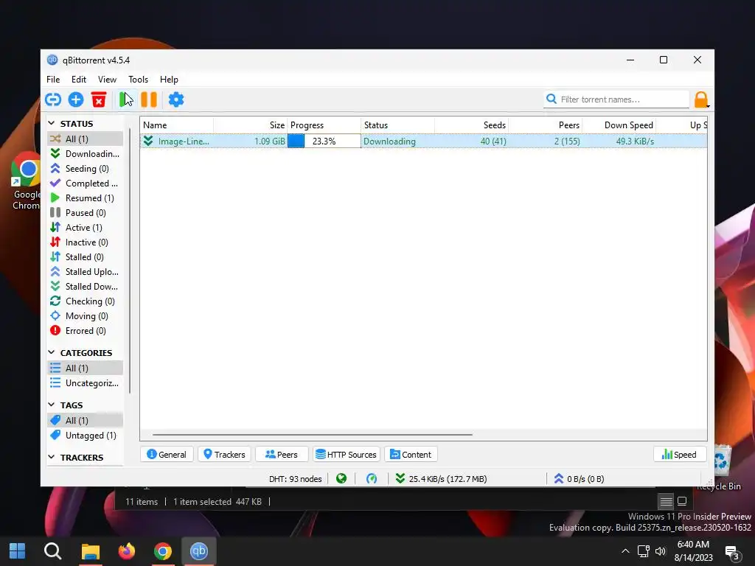Viewport: 755px width, 566px height.
Task: Click the 23.3% progress bar
Action: tap(324, 141)
